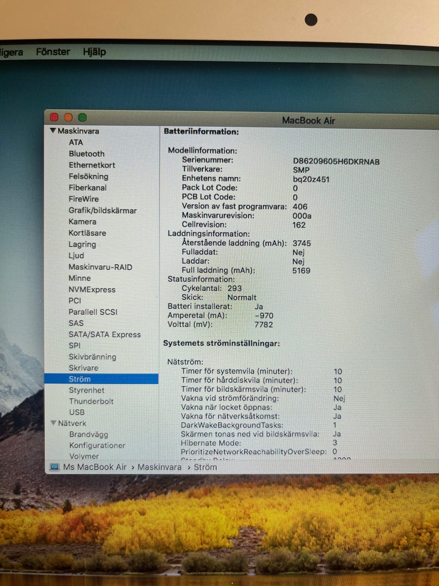This screenshot has width=439, height=586.
Task: Click device name value bq20z451
Action: [311, 179]
